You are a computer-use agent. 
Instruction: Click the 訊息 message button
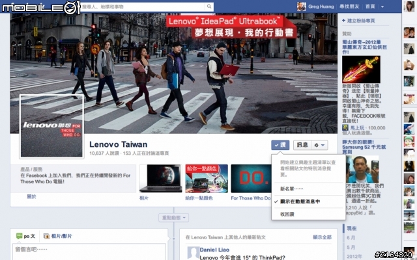point(302,145)
